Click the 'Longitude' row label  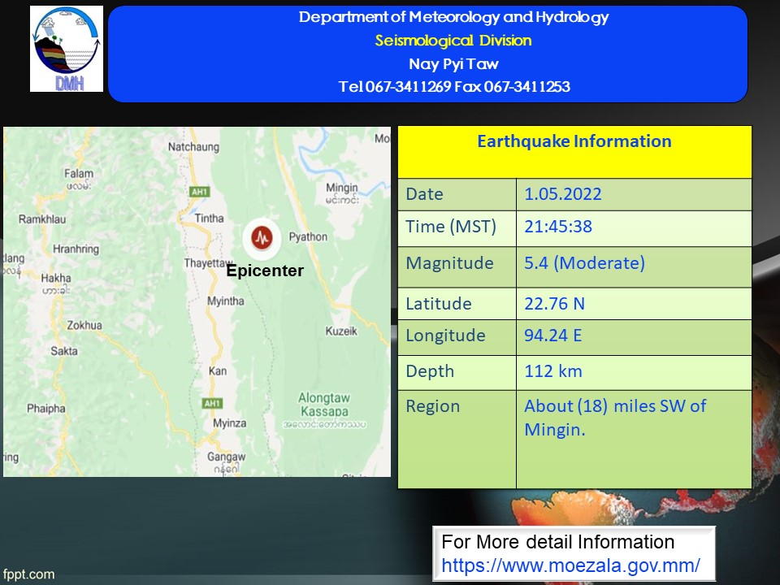click(x=445, y=336)
